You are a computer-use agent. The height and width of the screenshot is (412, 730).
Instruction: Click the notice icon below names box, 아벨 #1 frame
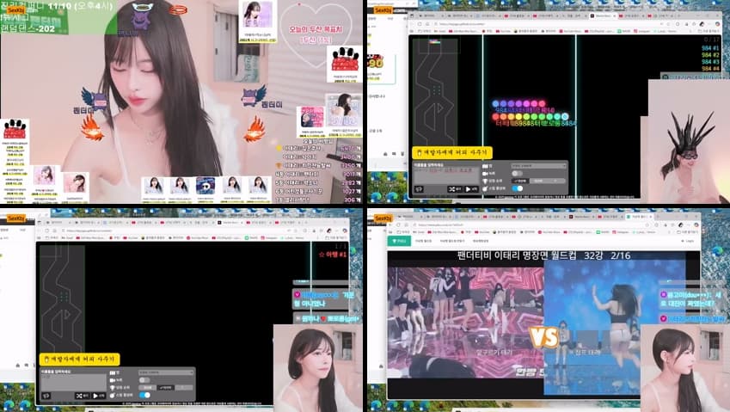[x=46, y=396]
